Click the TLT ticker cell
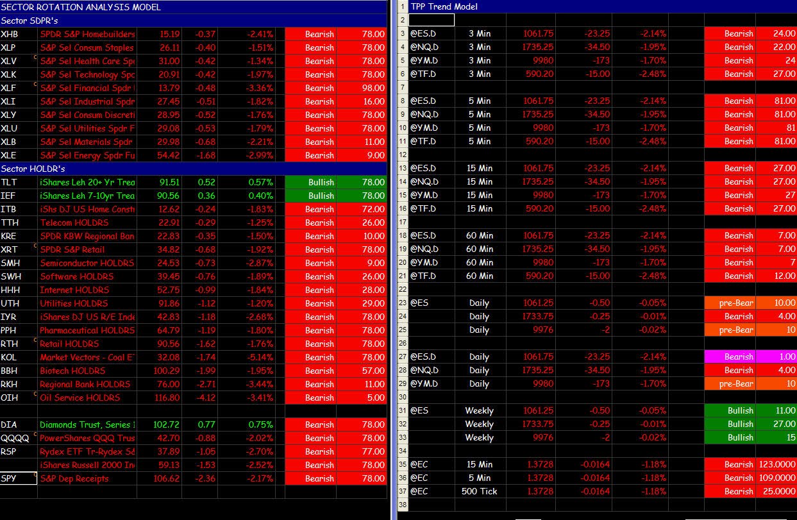The image size is (797, 520). click(19, 182)
